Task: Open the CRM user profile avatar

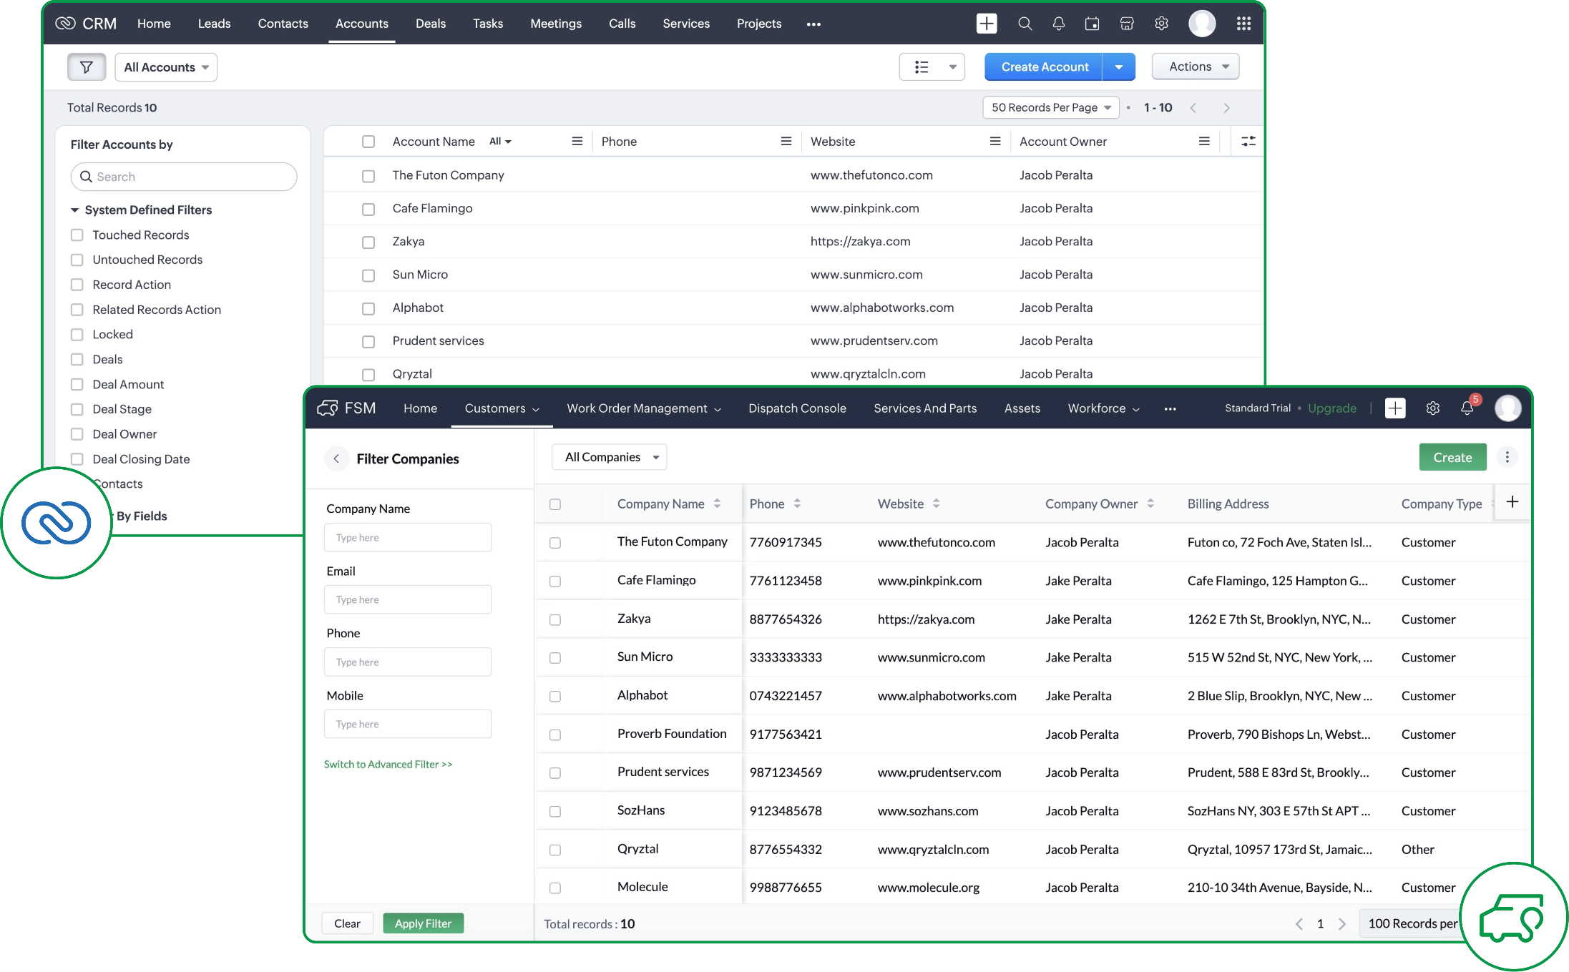Action: (x=1202, y=24)
